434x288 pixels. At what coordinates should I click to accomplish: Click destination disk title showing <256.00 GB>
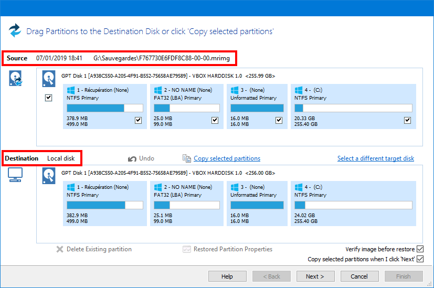point(168,173)
